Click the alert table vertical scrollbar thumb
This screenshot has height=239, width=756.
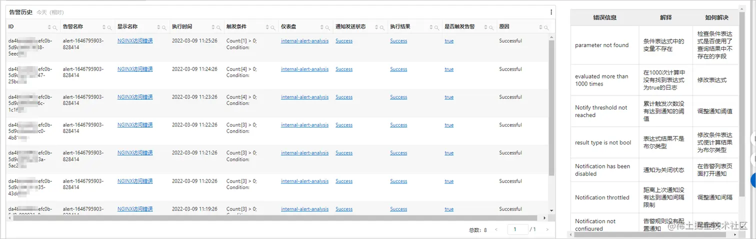point(552,107)
